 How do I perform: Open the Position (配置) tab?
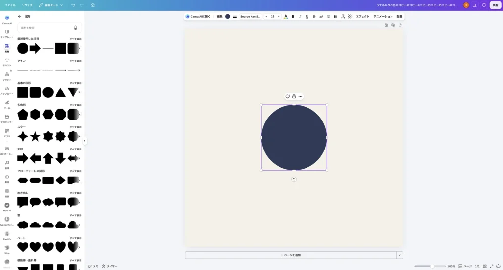tap(399, 16)
